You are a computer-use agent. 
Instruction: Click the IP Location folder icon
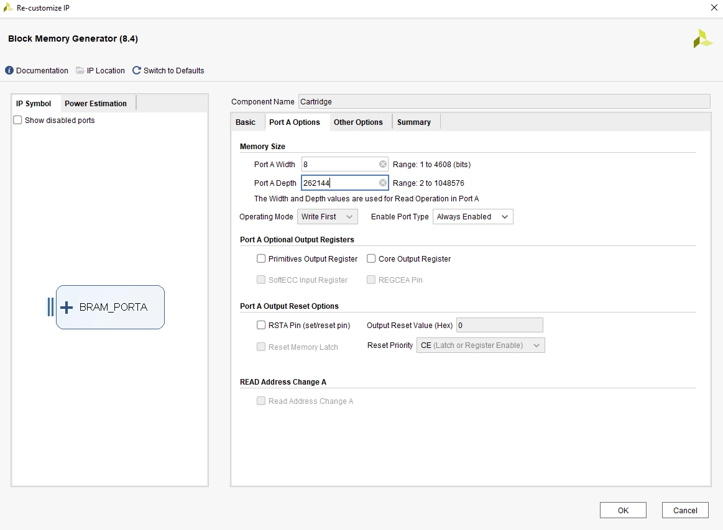coord(80,70)
